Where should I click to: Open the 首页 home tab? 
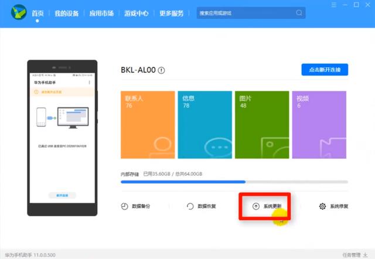37,13
